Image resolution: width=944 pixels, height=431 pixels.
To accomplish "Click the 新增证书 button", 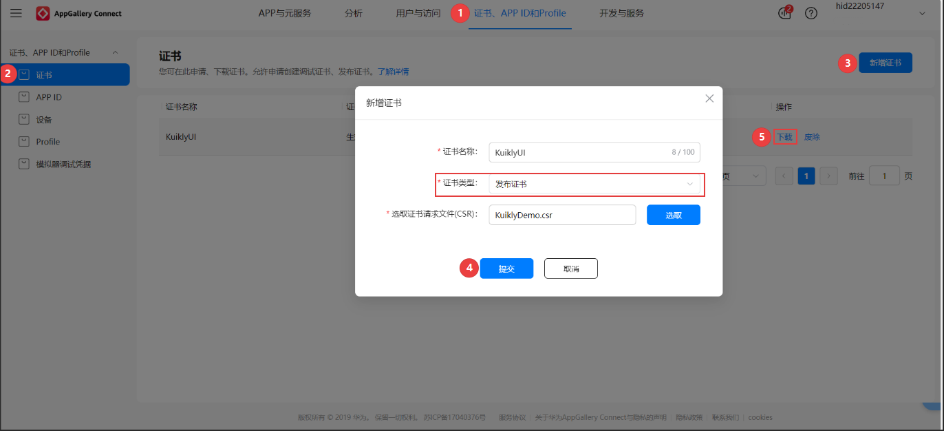I will [886, 63].
